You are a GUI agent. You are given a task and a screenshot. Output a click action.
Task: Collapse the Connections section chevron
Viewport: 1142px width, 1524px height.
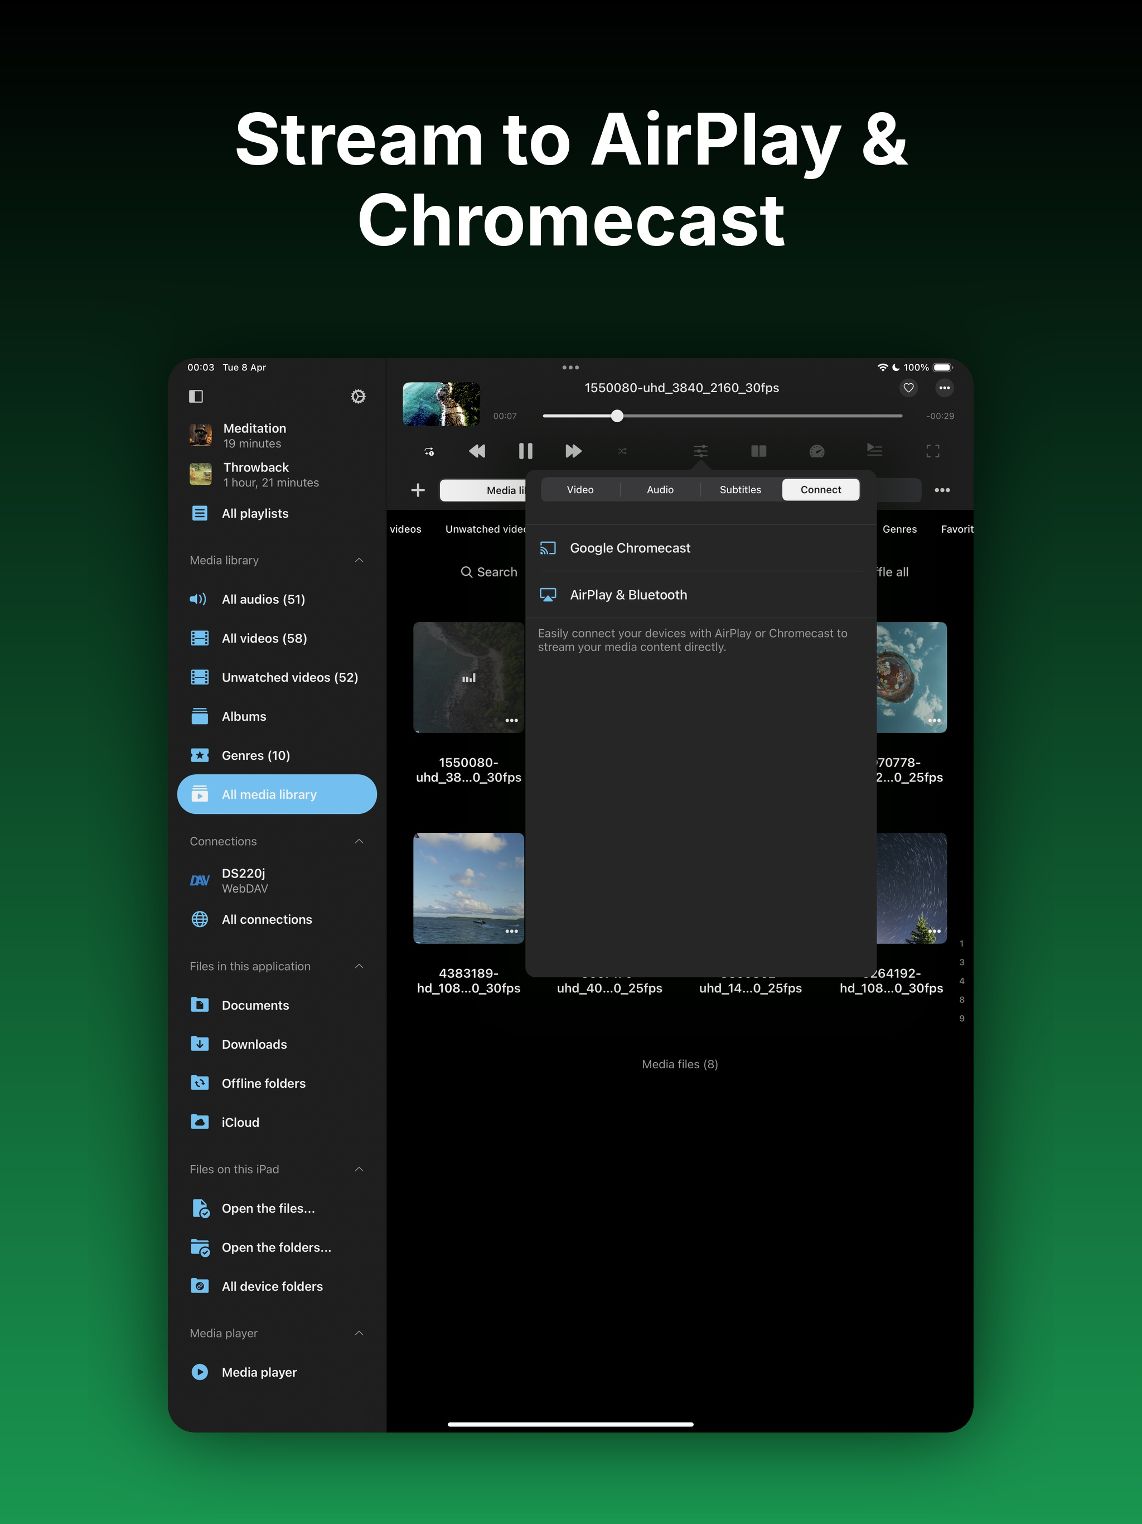[359, 841]
